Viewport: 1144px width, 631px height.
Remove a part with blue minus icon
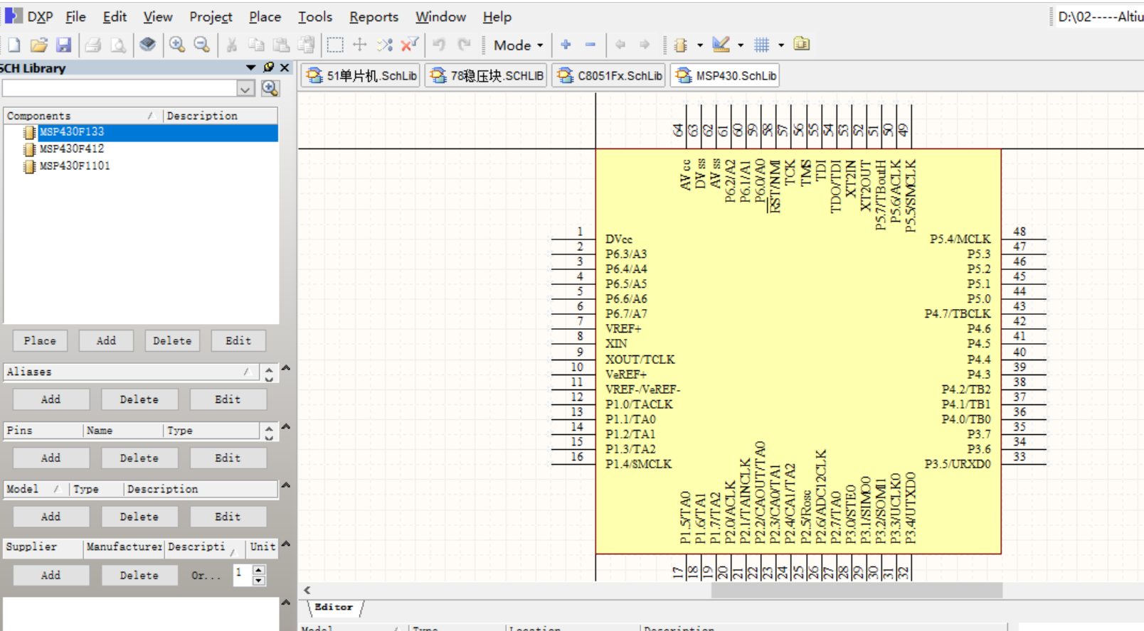[590, 45]
